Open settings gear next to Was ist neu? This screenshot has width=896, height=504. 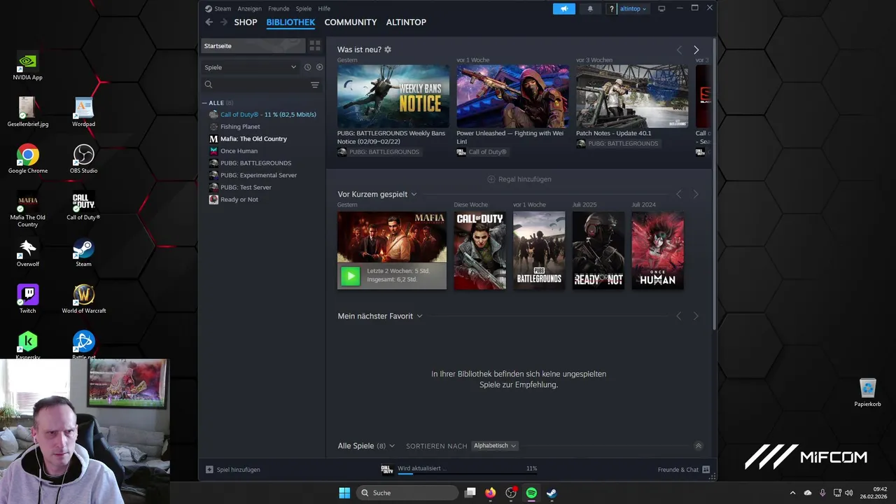[388, 50]
